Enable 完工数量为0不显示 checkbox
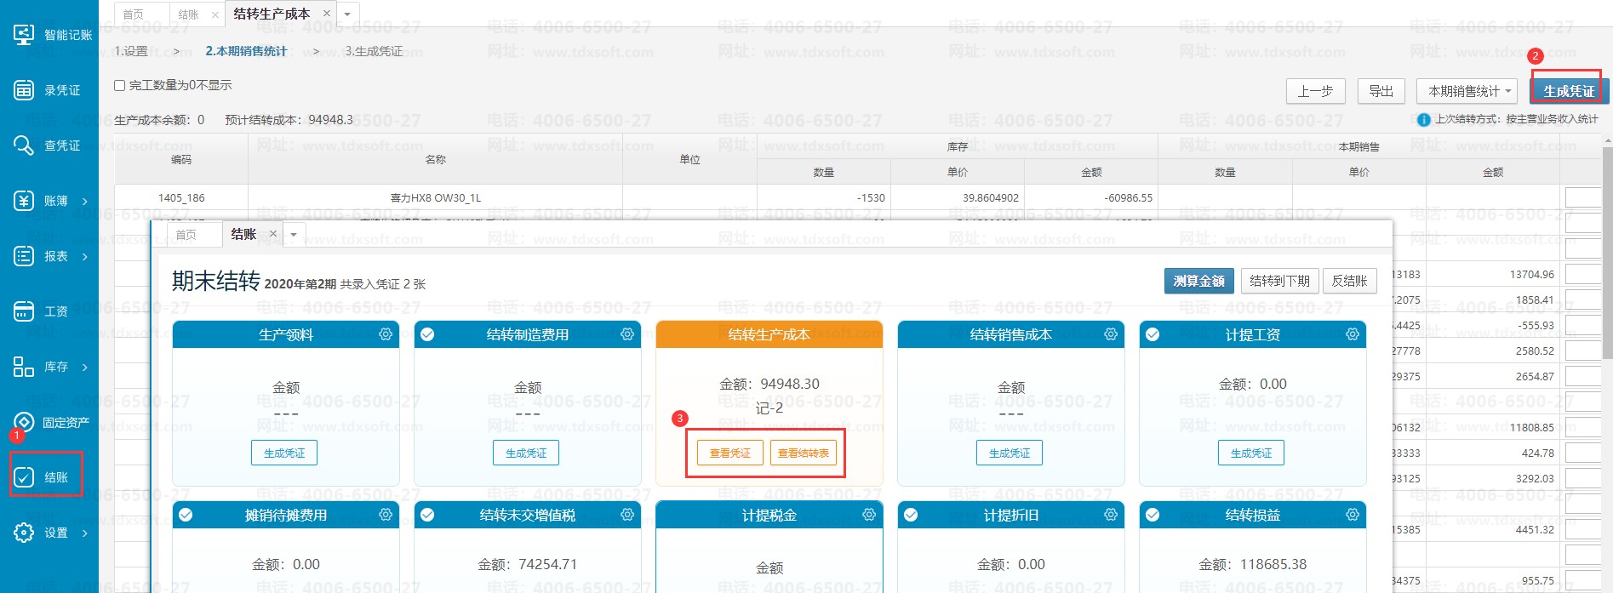Image resolution: width=1613 pixels, height=593 pixels. (120, 86)
